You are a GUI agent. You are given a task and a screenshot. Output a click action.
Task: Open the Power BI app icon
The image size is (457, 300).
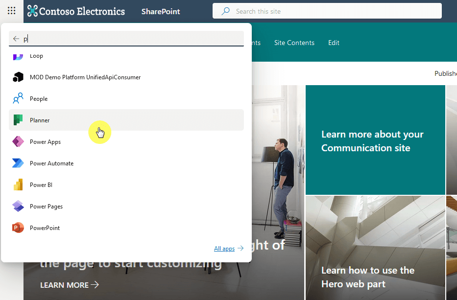pyautogui.click(x=18, y=185)
